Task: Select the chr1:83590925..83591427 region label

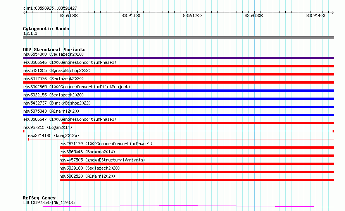Action: tap(50, 8)
